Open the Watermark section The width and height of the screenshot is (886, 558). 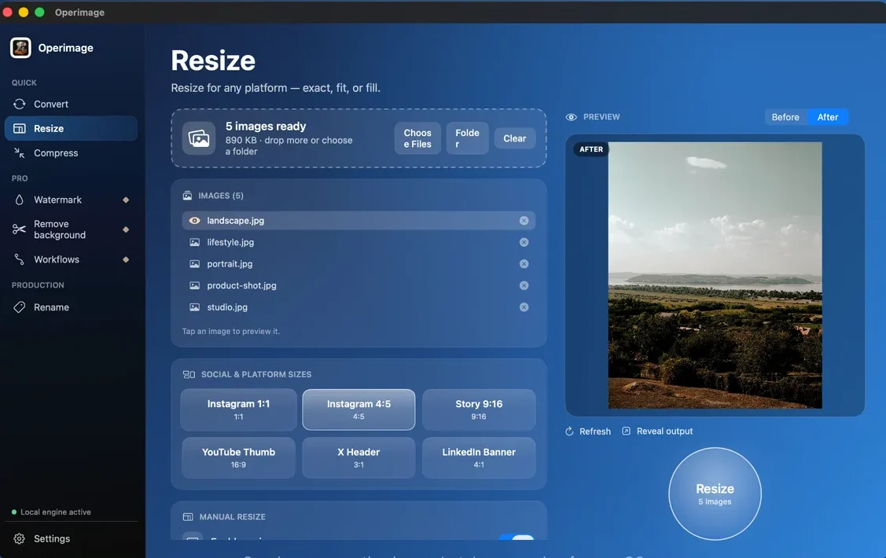point(72,200)
